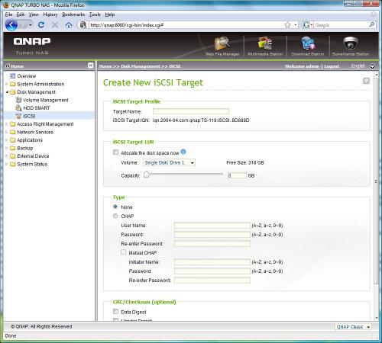Click the Logout link

(332, 66)
